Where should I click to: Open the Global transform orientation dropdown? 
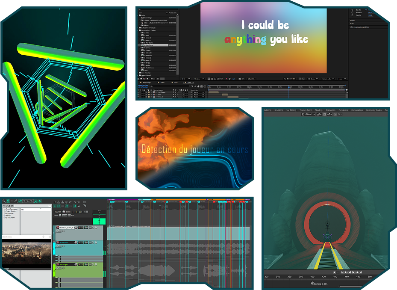(309, 114)
